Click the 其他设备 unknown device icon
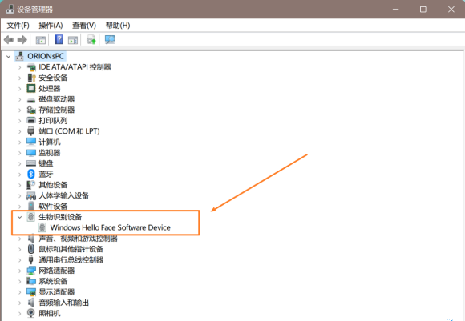Screen dimensions: 465x321 coord(31,185)
